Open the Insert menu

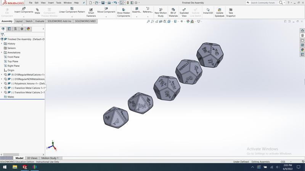(51, 3)
